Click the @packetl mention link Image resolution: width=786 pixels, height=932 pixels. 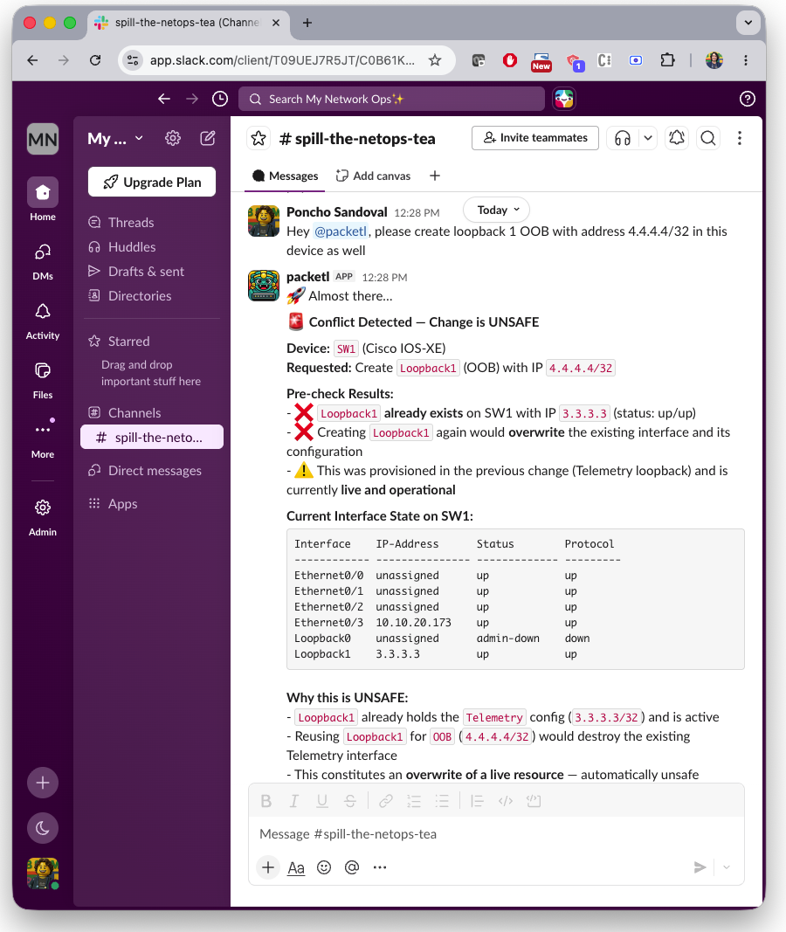tap(341, 231)
